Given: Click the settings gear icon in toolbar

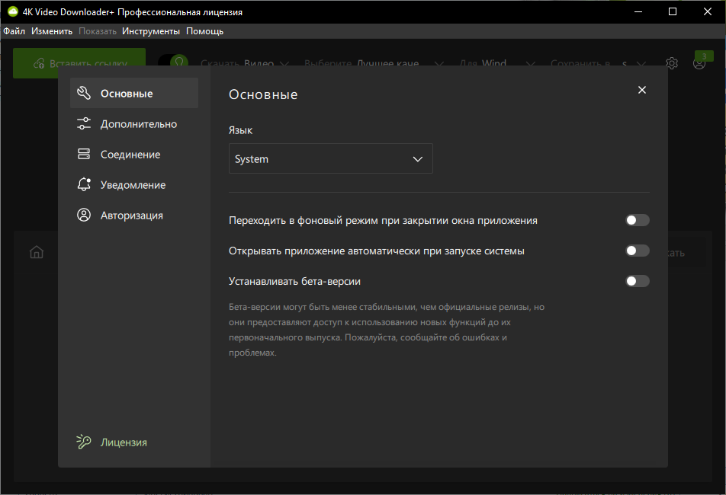Looking at the screenshot, I should [672, 63].
